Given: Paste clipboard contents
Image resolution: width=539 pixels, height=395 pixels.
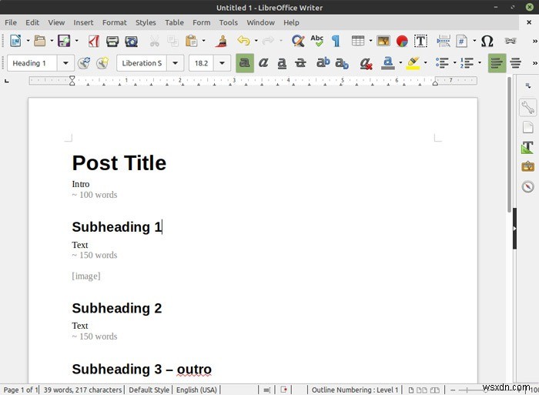Looking at the screenshot, I should click(x=192, y=41).
